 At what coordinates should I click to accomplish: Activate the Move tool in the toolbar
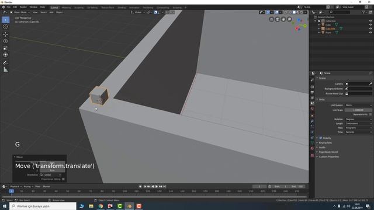5,34
